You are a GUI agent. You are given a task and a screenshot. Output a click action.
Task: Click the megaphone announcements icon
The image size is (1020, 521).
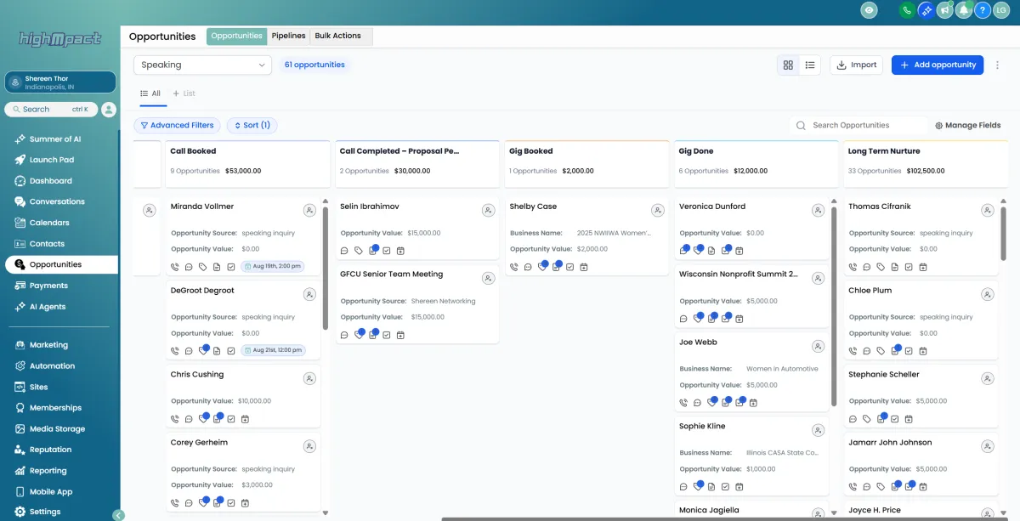[945, 10]
